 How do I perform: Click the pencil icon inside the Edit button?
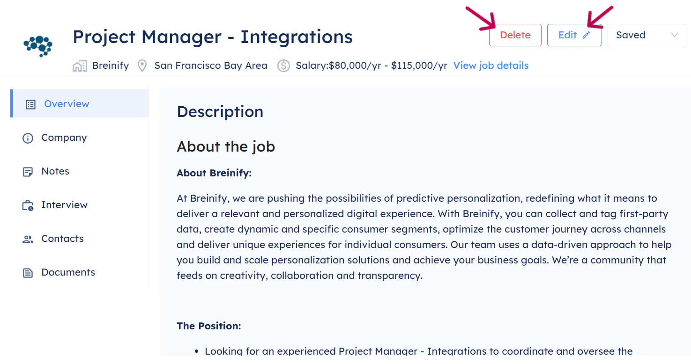click(x=585, y=35)
